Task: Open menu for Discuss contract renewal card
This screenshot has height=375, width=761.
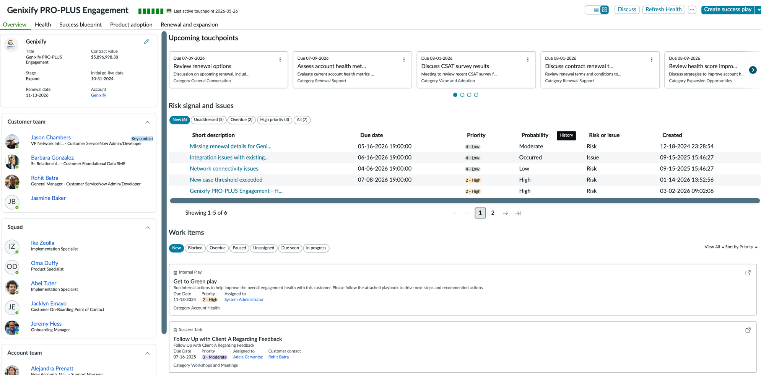Action: click(652, 60)
